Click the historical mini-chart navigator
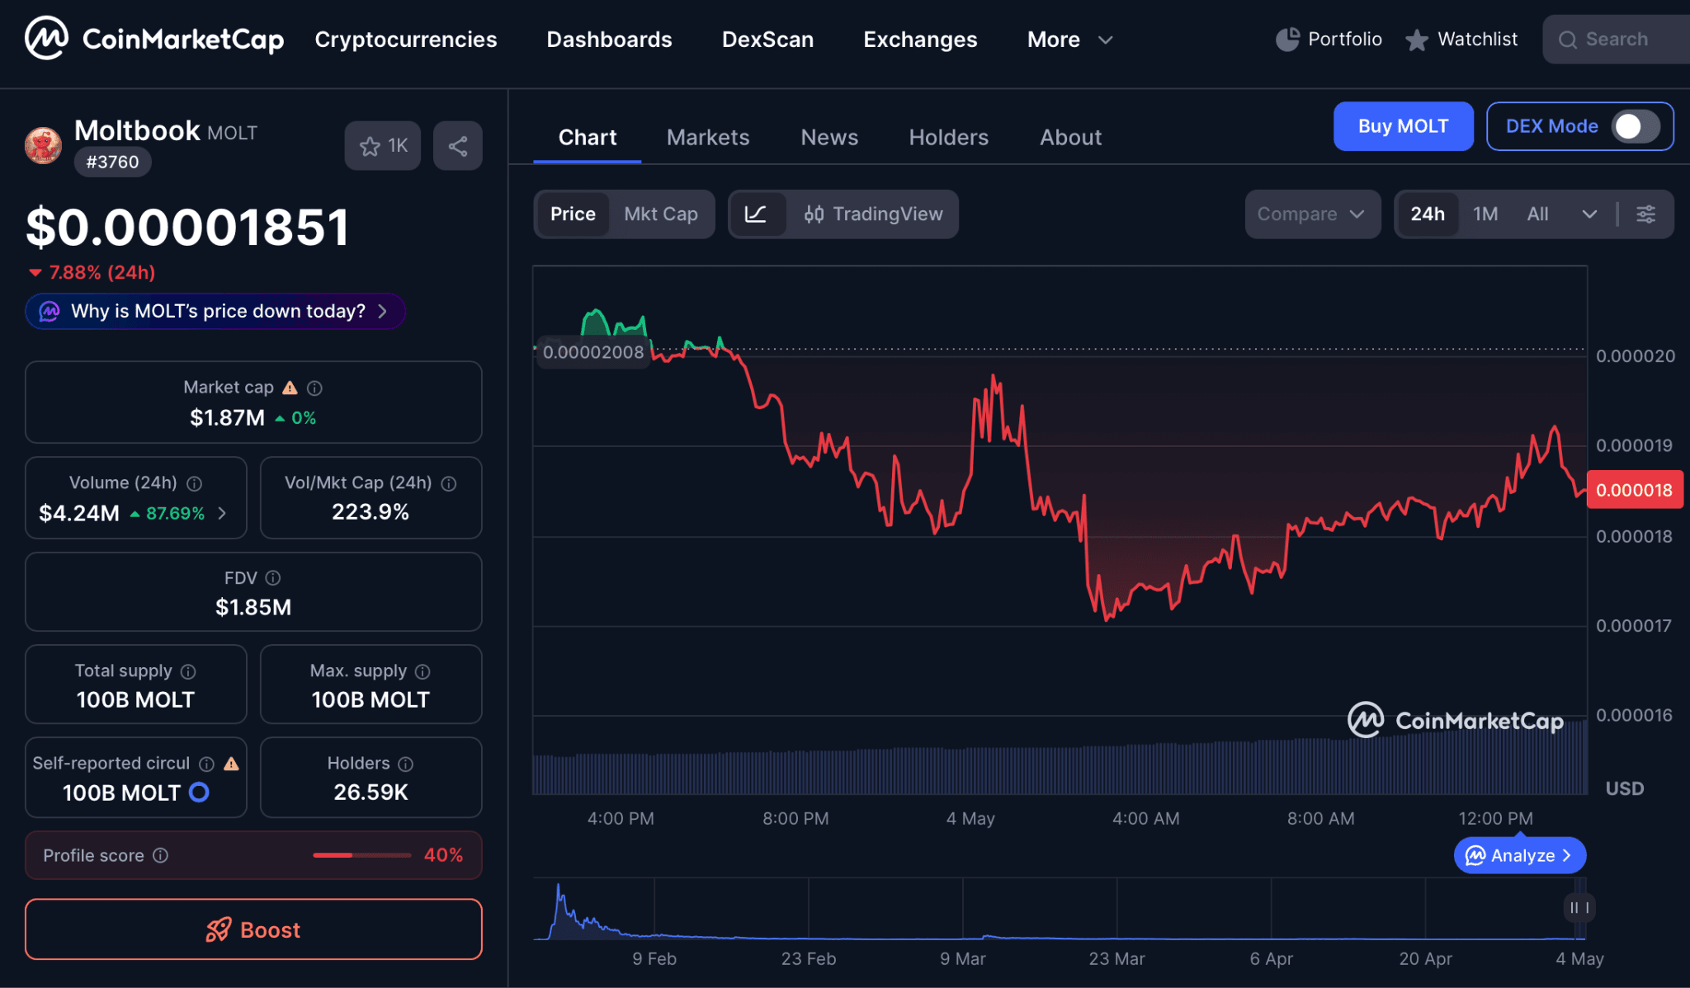1690x988 pixels. (x=1059, y=909)
